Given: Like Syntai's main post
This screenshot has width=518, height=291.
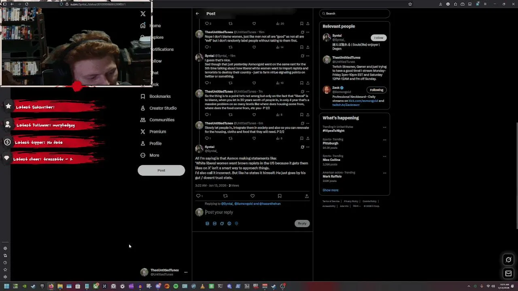Looking at the screenshot, I should tap(253, 196).
